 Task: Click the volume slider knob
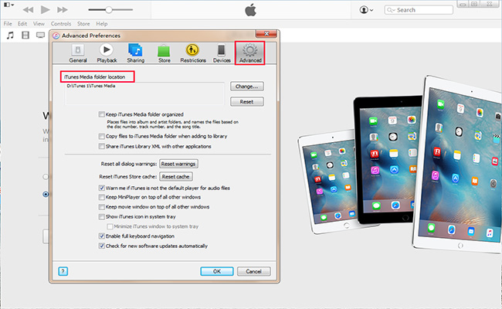tap(109, 10)
